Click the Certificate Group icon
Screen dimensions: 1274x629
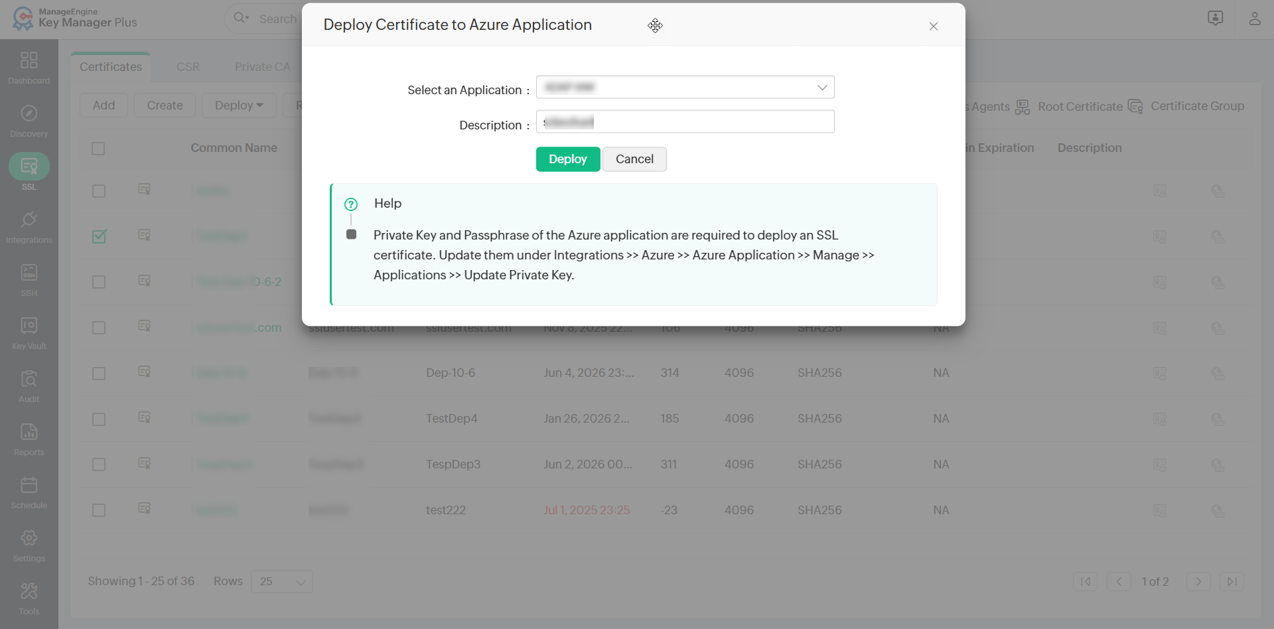[1135, 107]
